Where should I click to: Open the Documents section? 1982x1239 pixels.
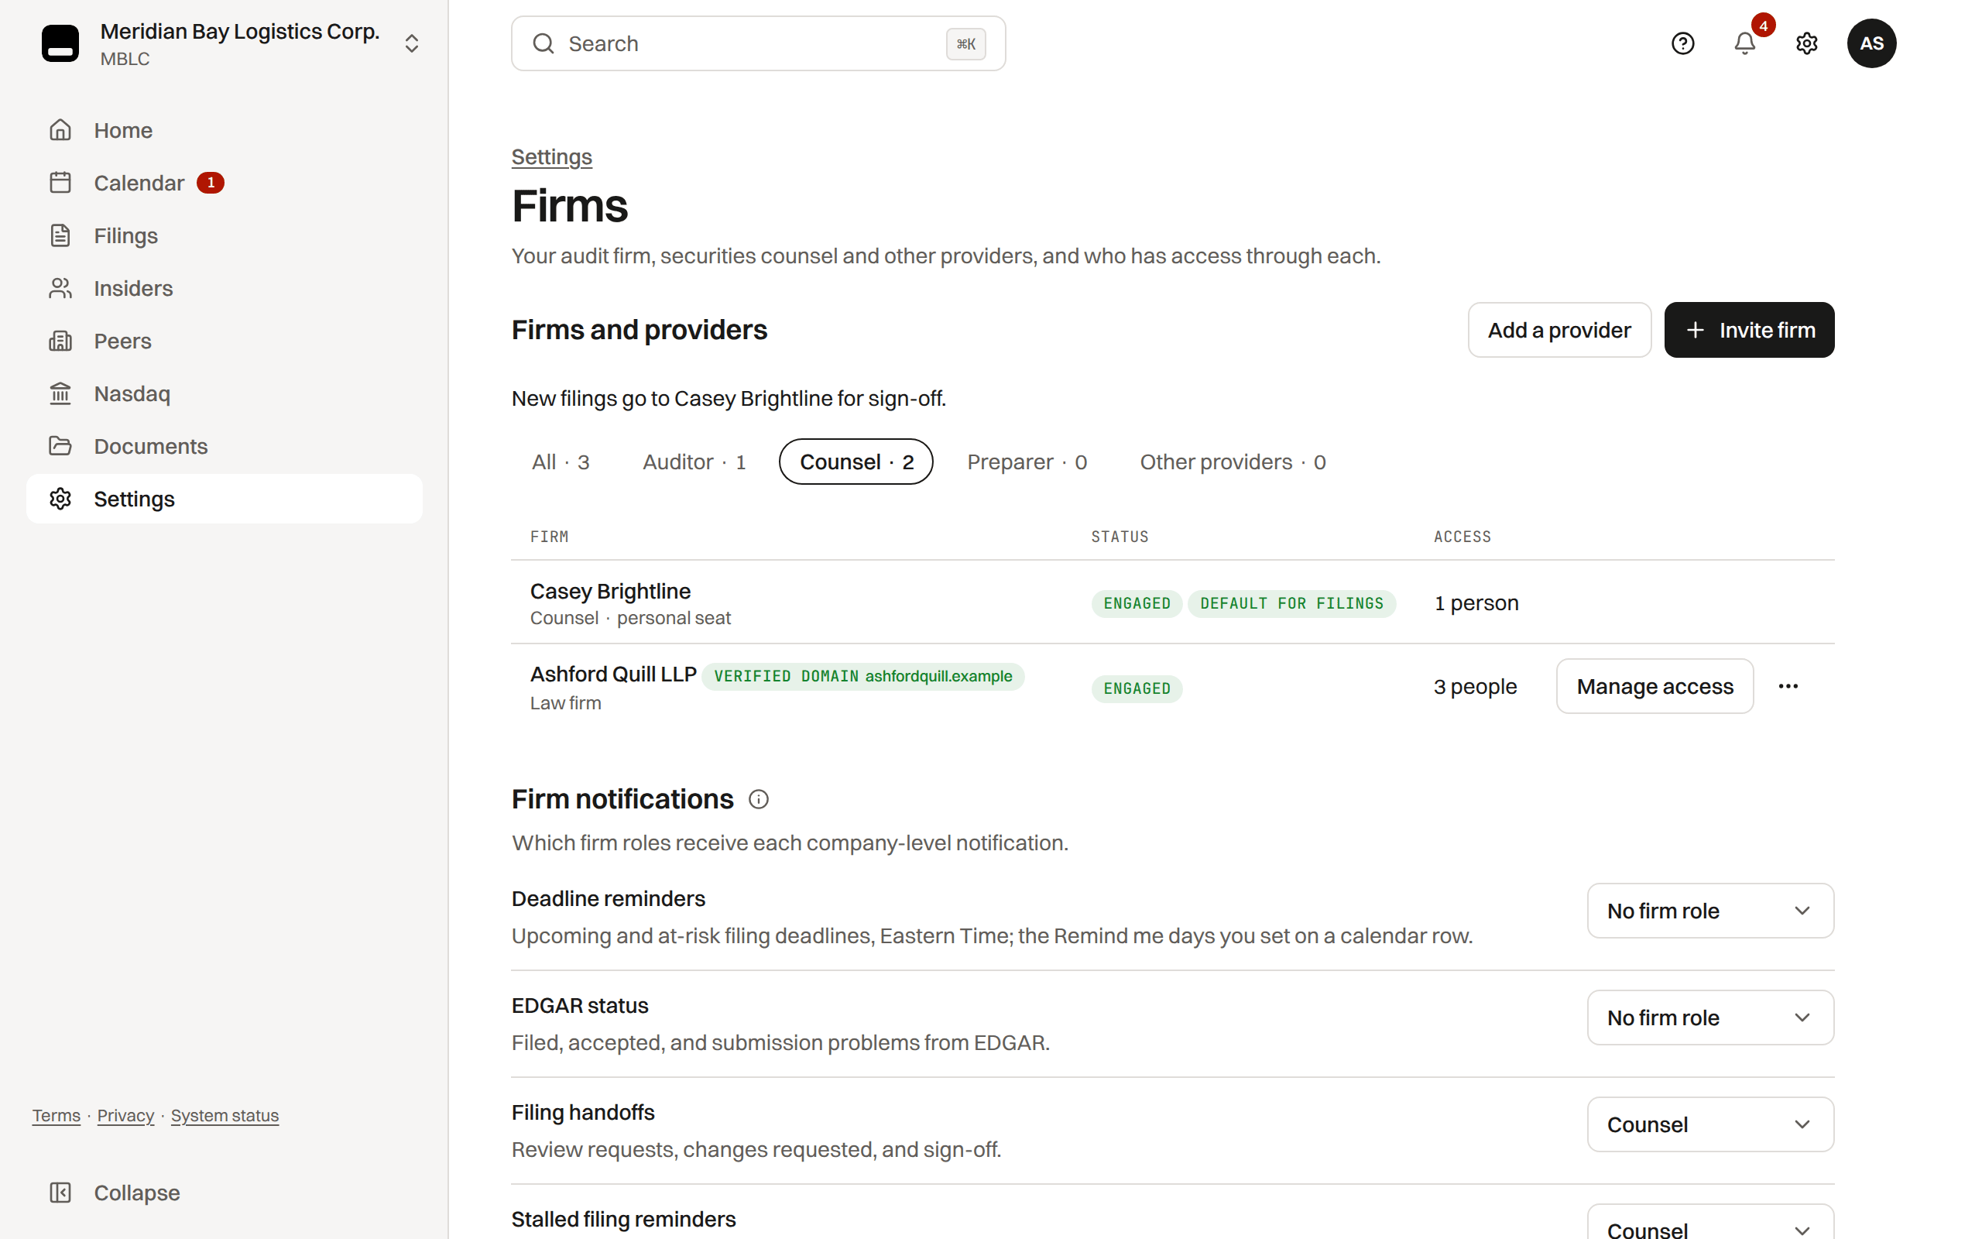click(224, 446)
